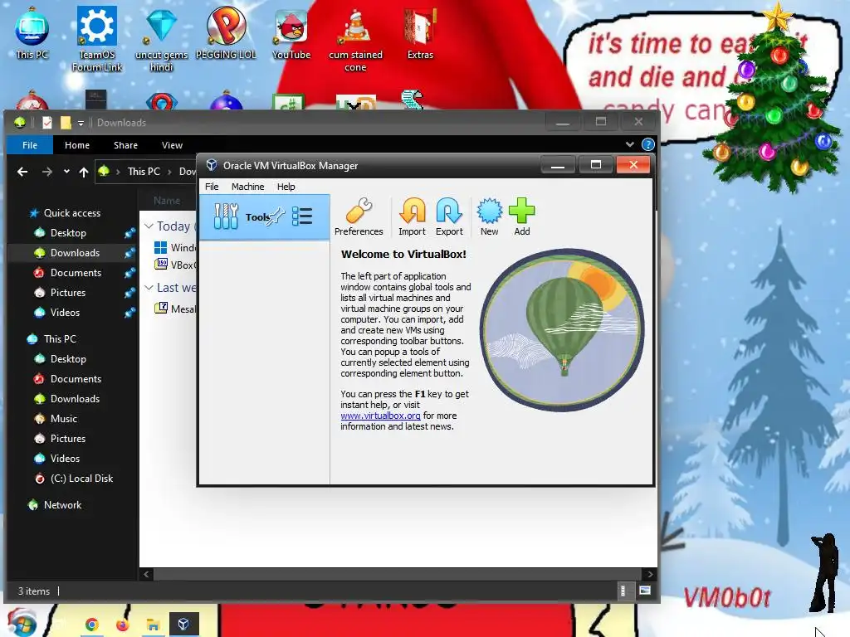Select Documents under Quick access
The height and width of the screenshot is (637, 850).
point(76,272)
